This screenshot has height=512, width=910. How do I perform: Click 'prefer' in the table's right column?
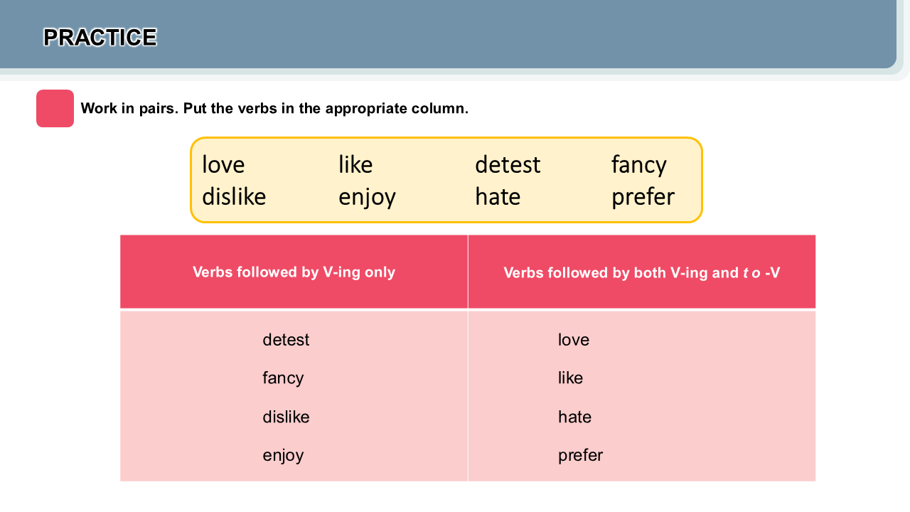580,456
